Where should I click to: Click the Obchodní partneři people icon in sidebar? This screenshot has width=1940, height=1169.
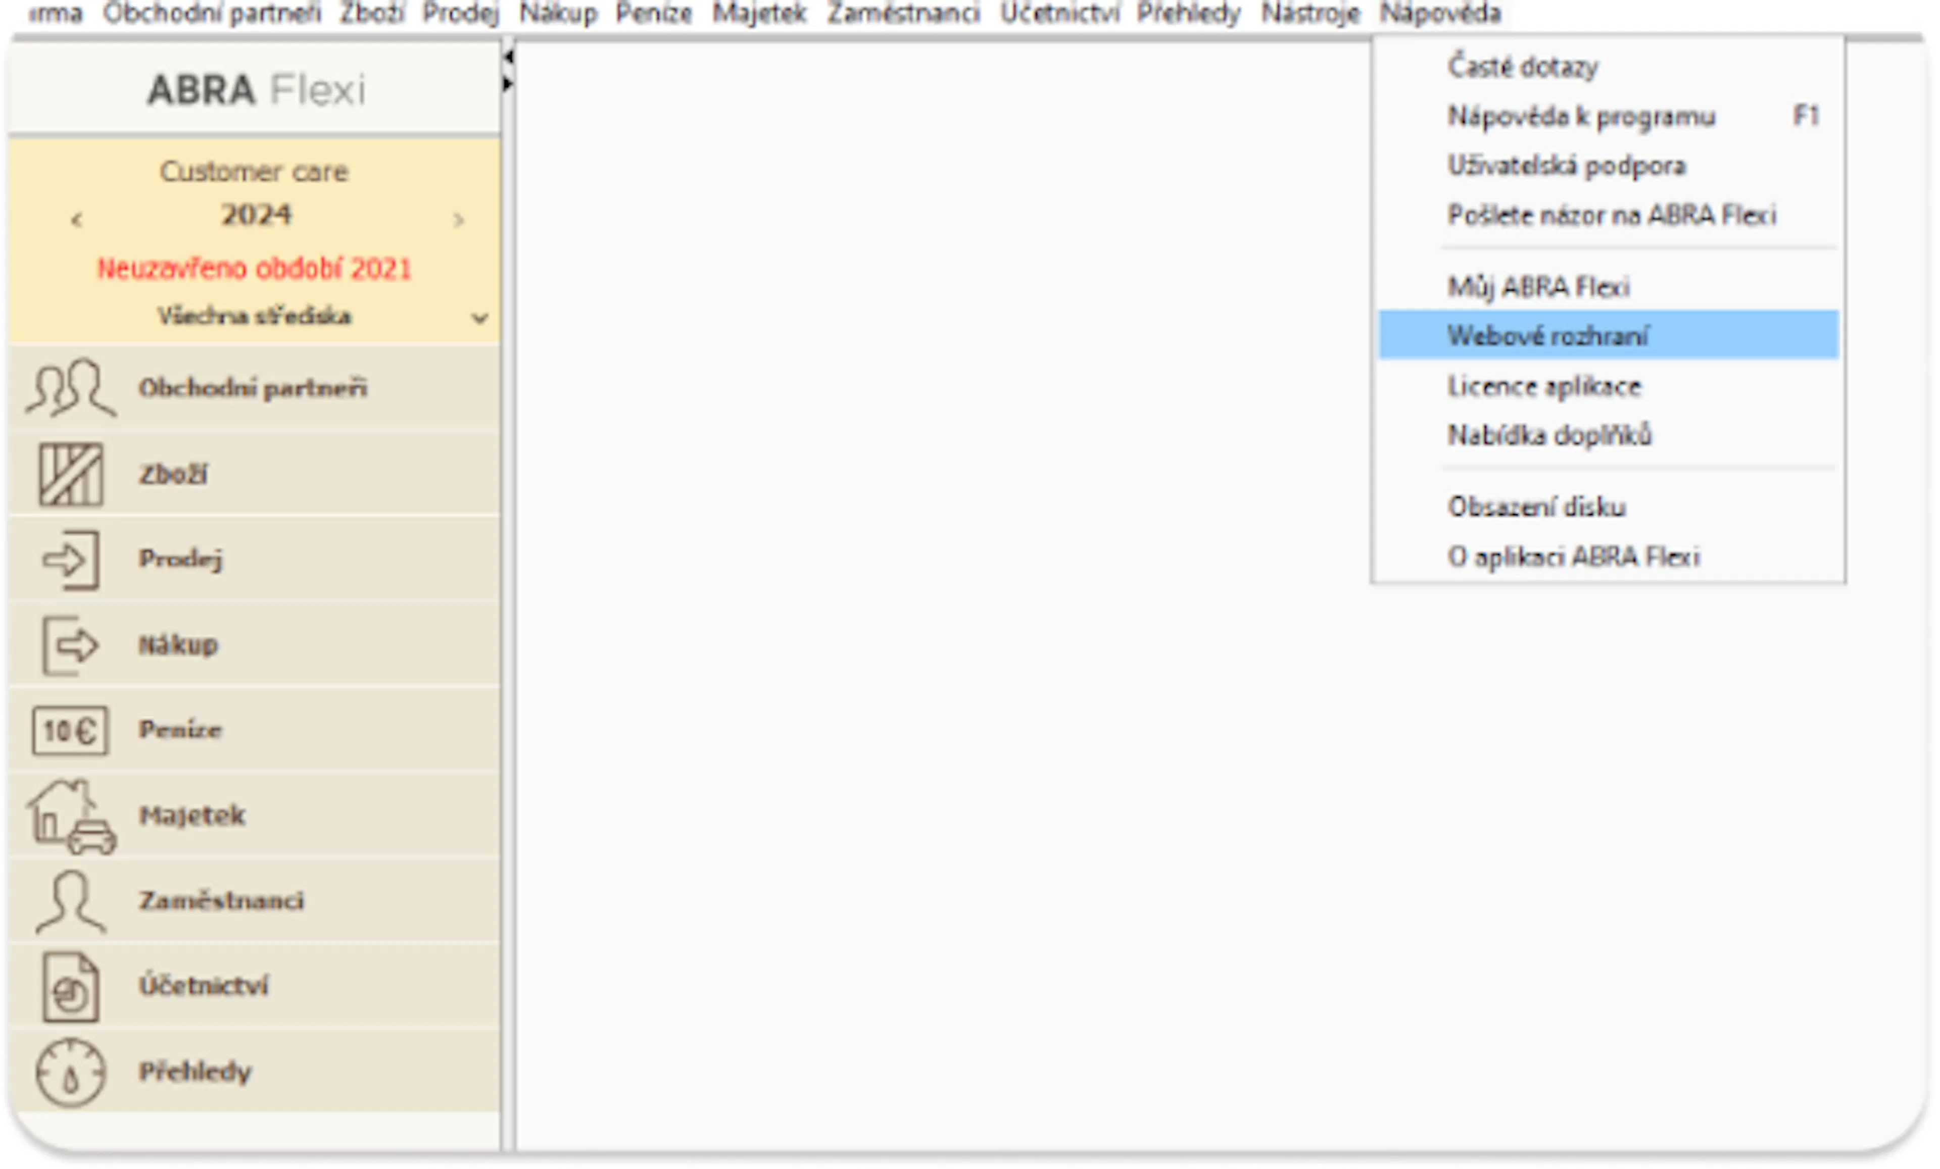tap(71, 387)
